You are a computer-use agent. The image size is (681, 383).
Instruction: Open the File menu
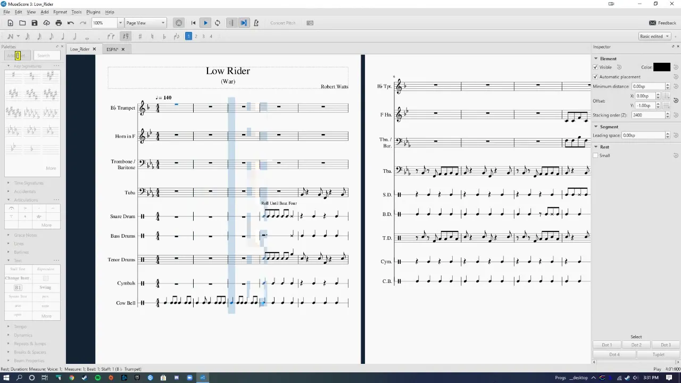[x=6, y=12]
